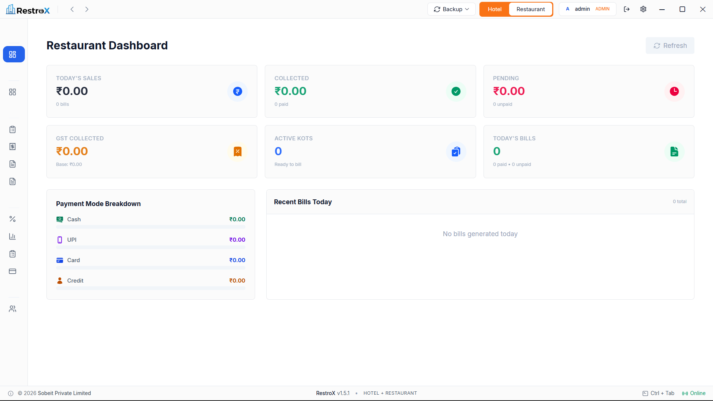This screenshot has width=713, height=401.
Task: Click the UPI phone icon
Action: (60, 240)
